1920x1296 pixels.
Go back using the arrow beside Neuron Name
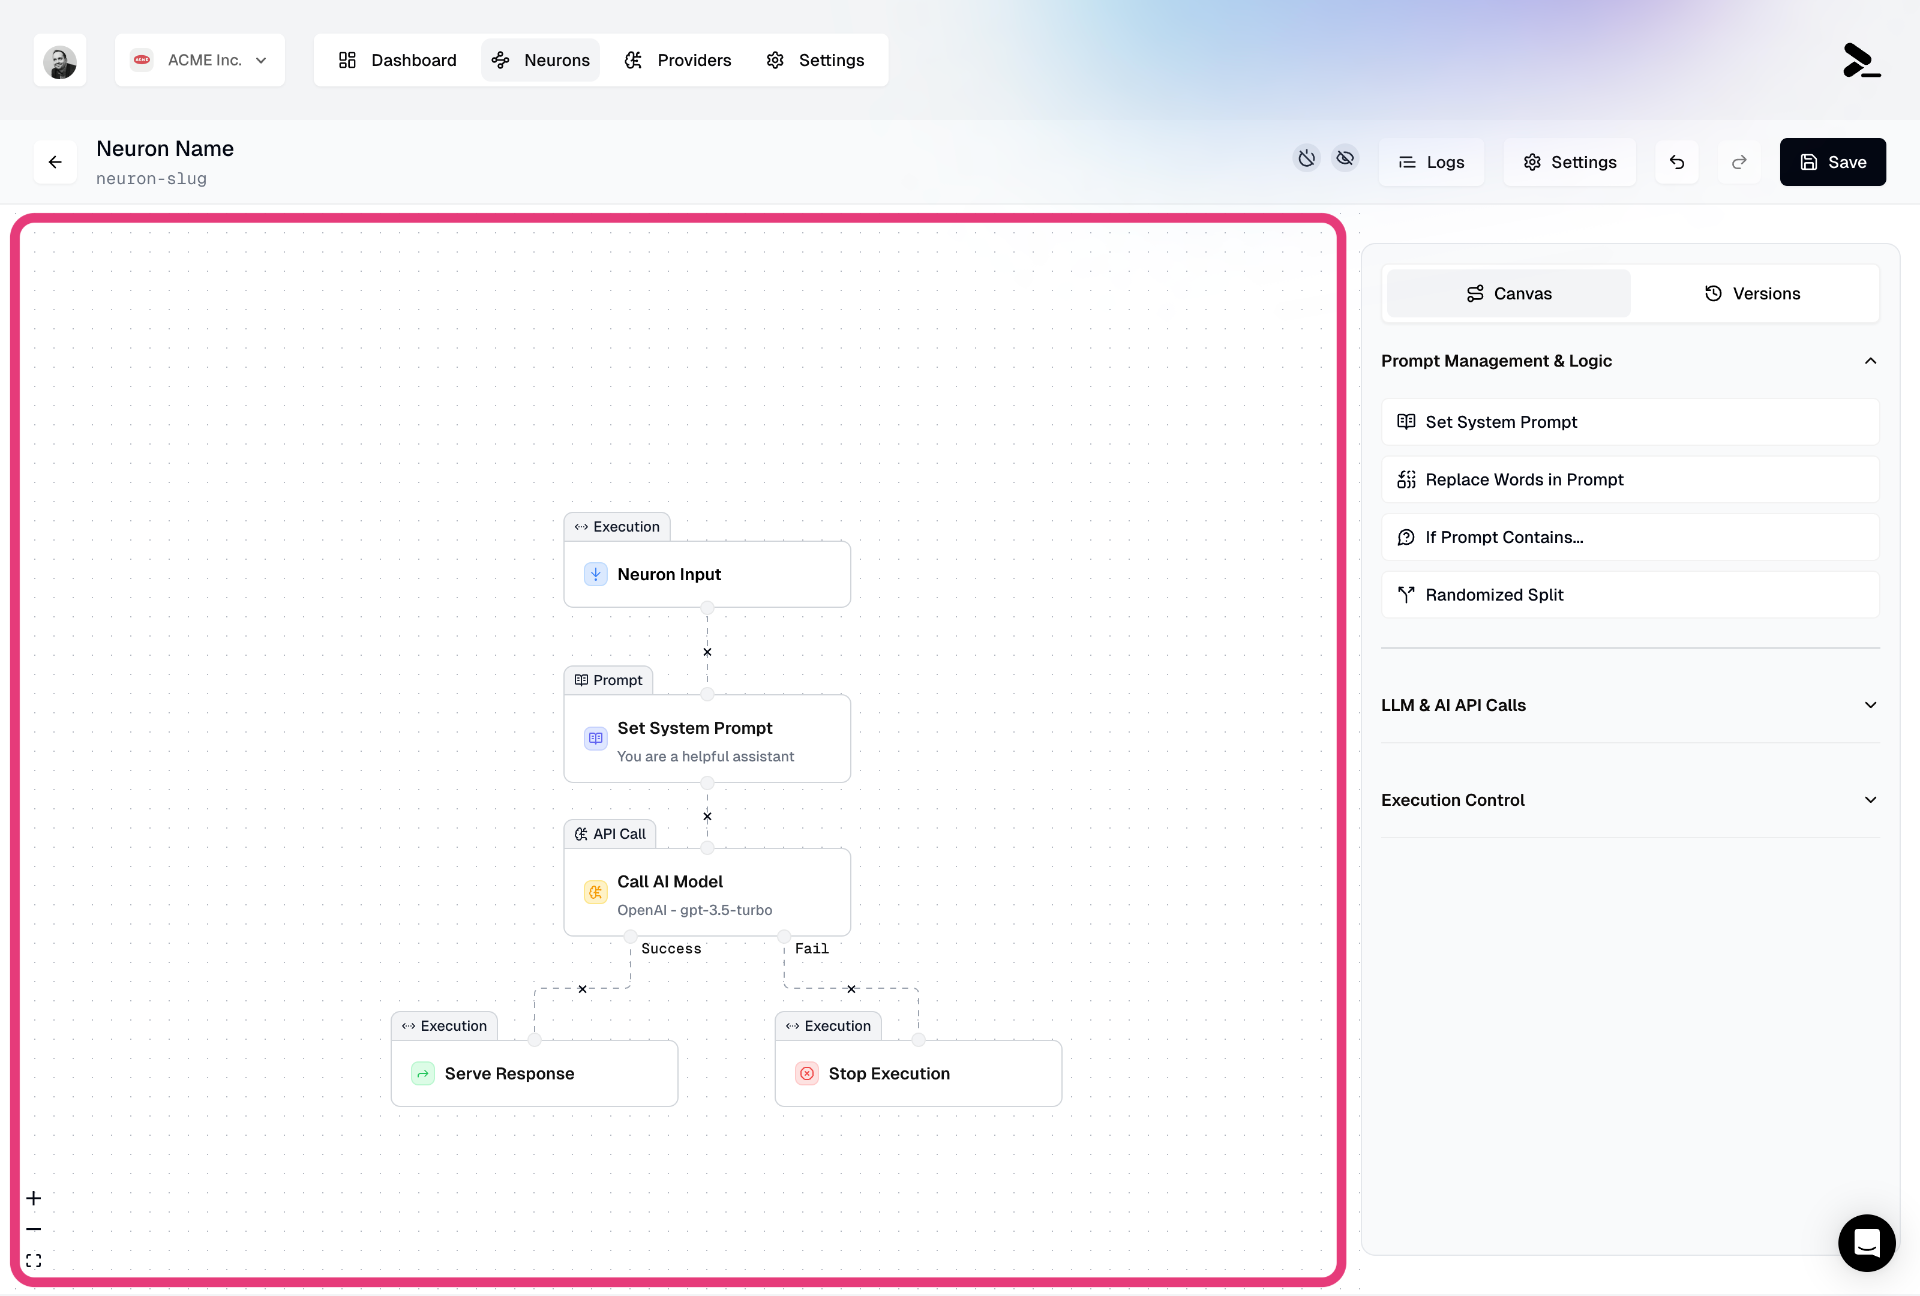click(55, 162)
